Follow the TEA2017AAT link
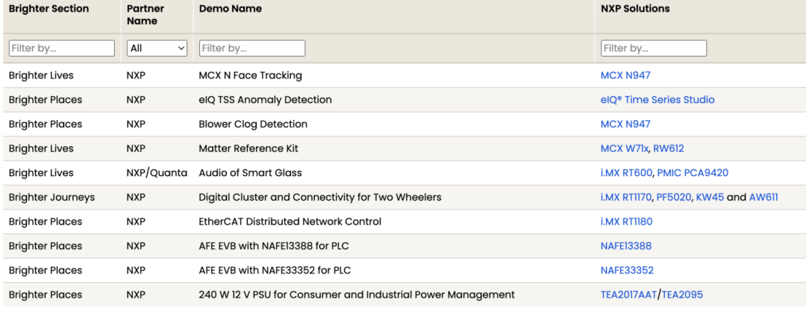 click(628, 295)
